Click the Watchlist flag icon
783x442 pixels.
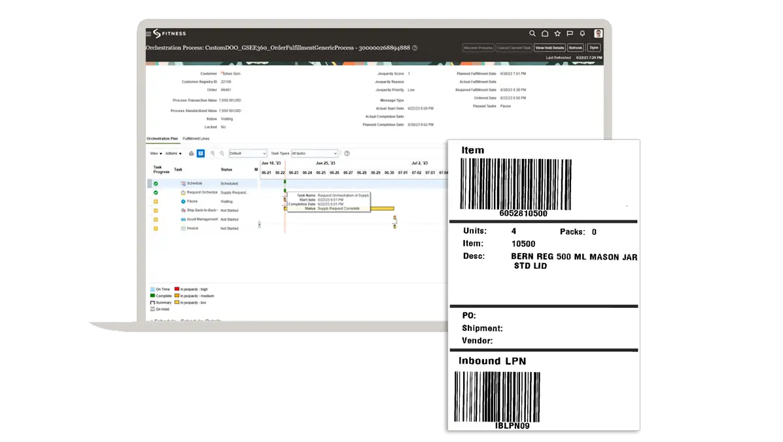(x=570, y=33)
